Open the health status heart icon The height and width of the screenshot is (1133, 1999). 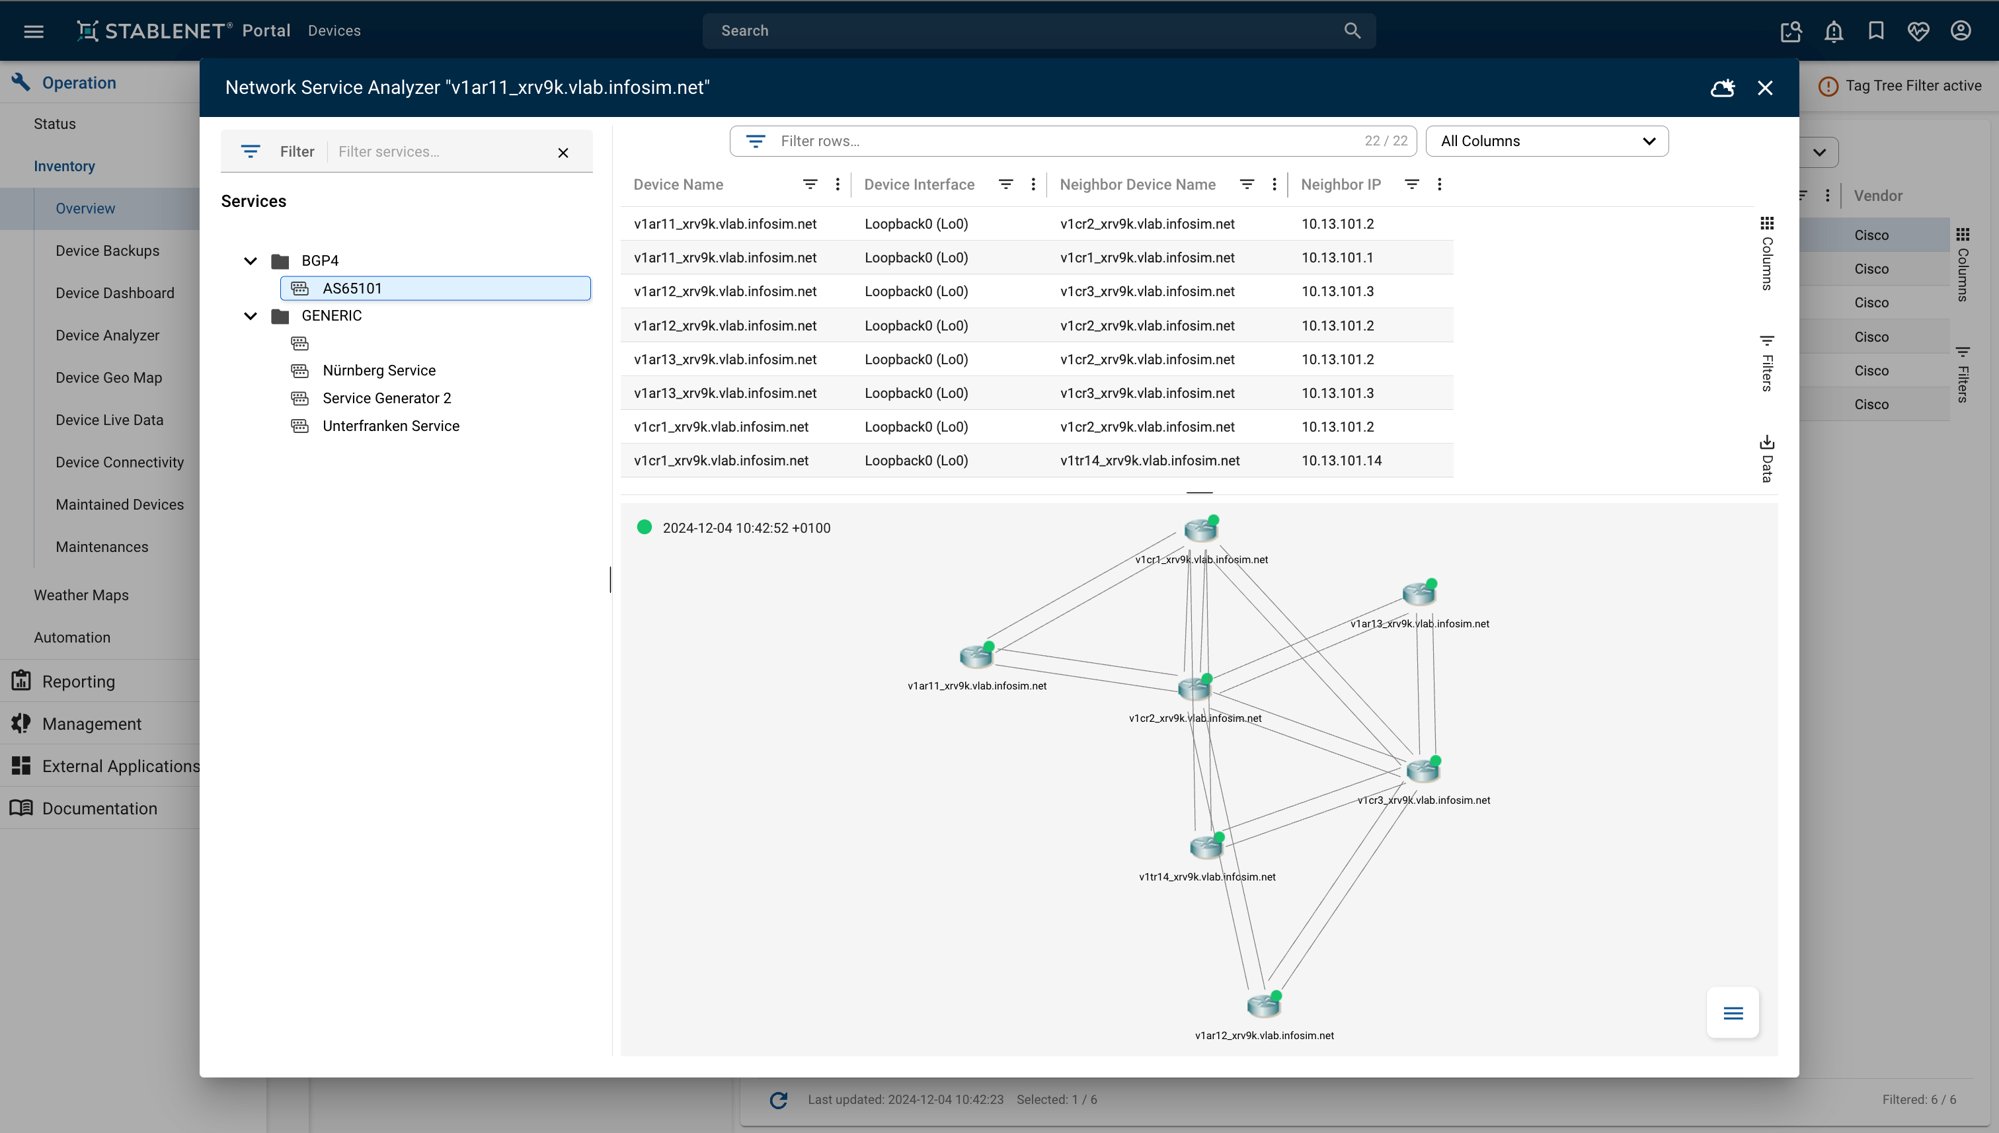pos(1918,31)
